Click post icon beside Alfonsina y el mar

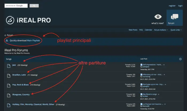[141, 75]
